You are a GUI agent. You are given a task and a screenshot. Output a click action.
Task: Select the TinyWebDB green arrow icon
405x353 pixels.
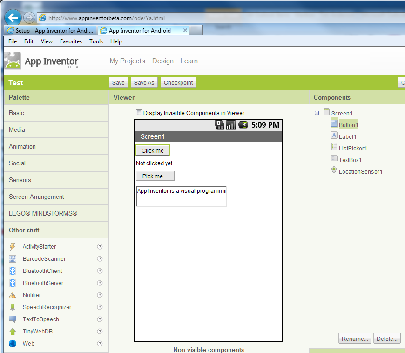point(13,331)
